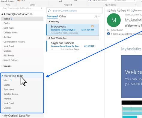142x118 pixels.
Task: Collapse the Two Weeks Ago group
Action: pyautogui.click(x=49, y=38)
